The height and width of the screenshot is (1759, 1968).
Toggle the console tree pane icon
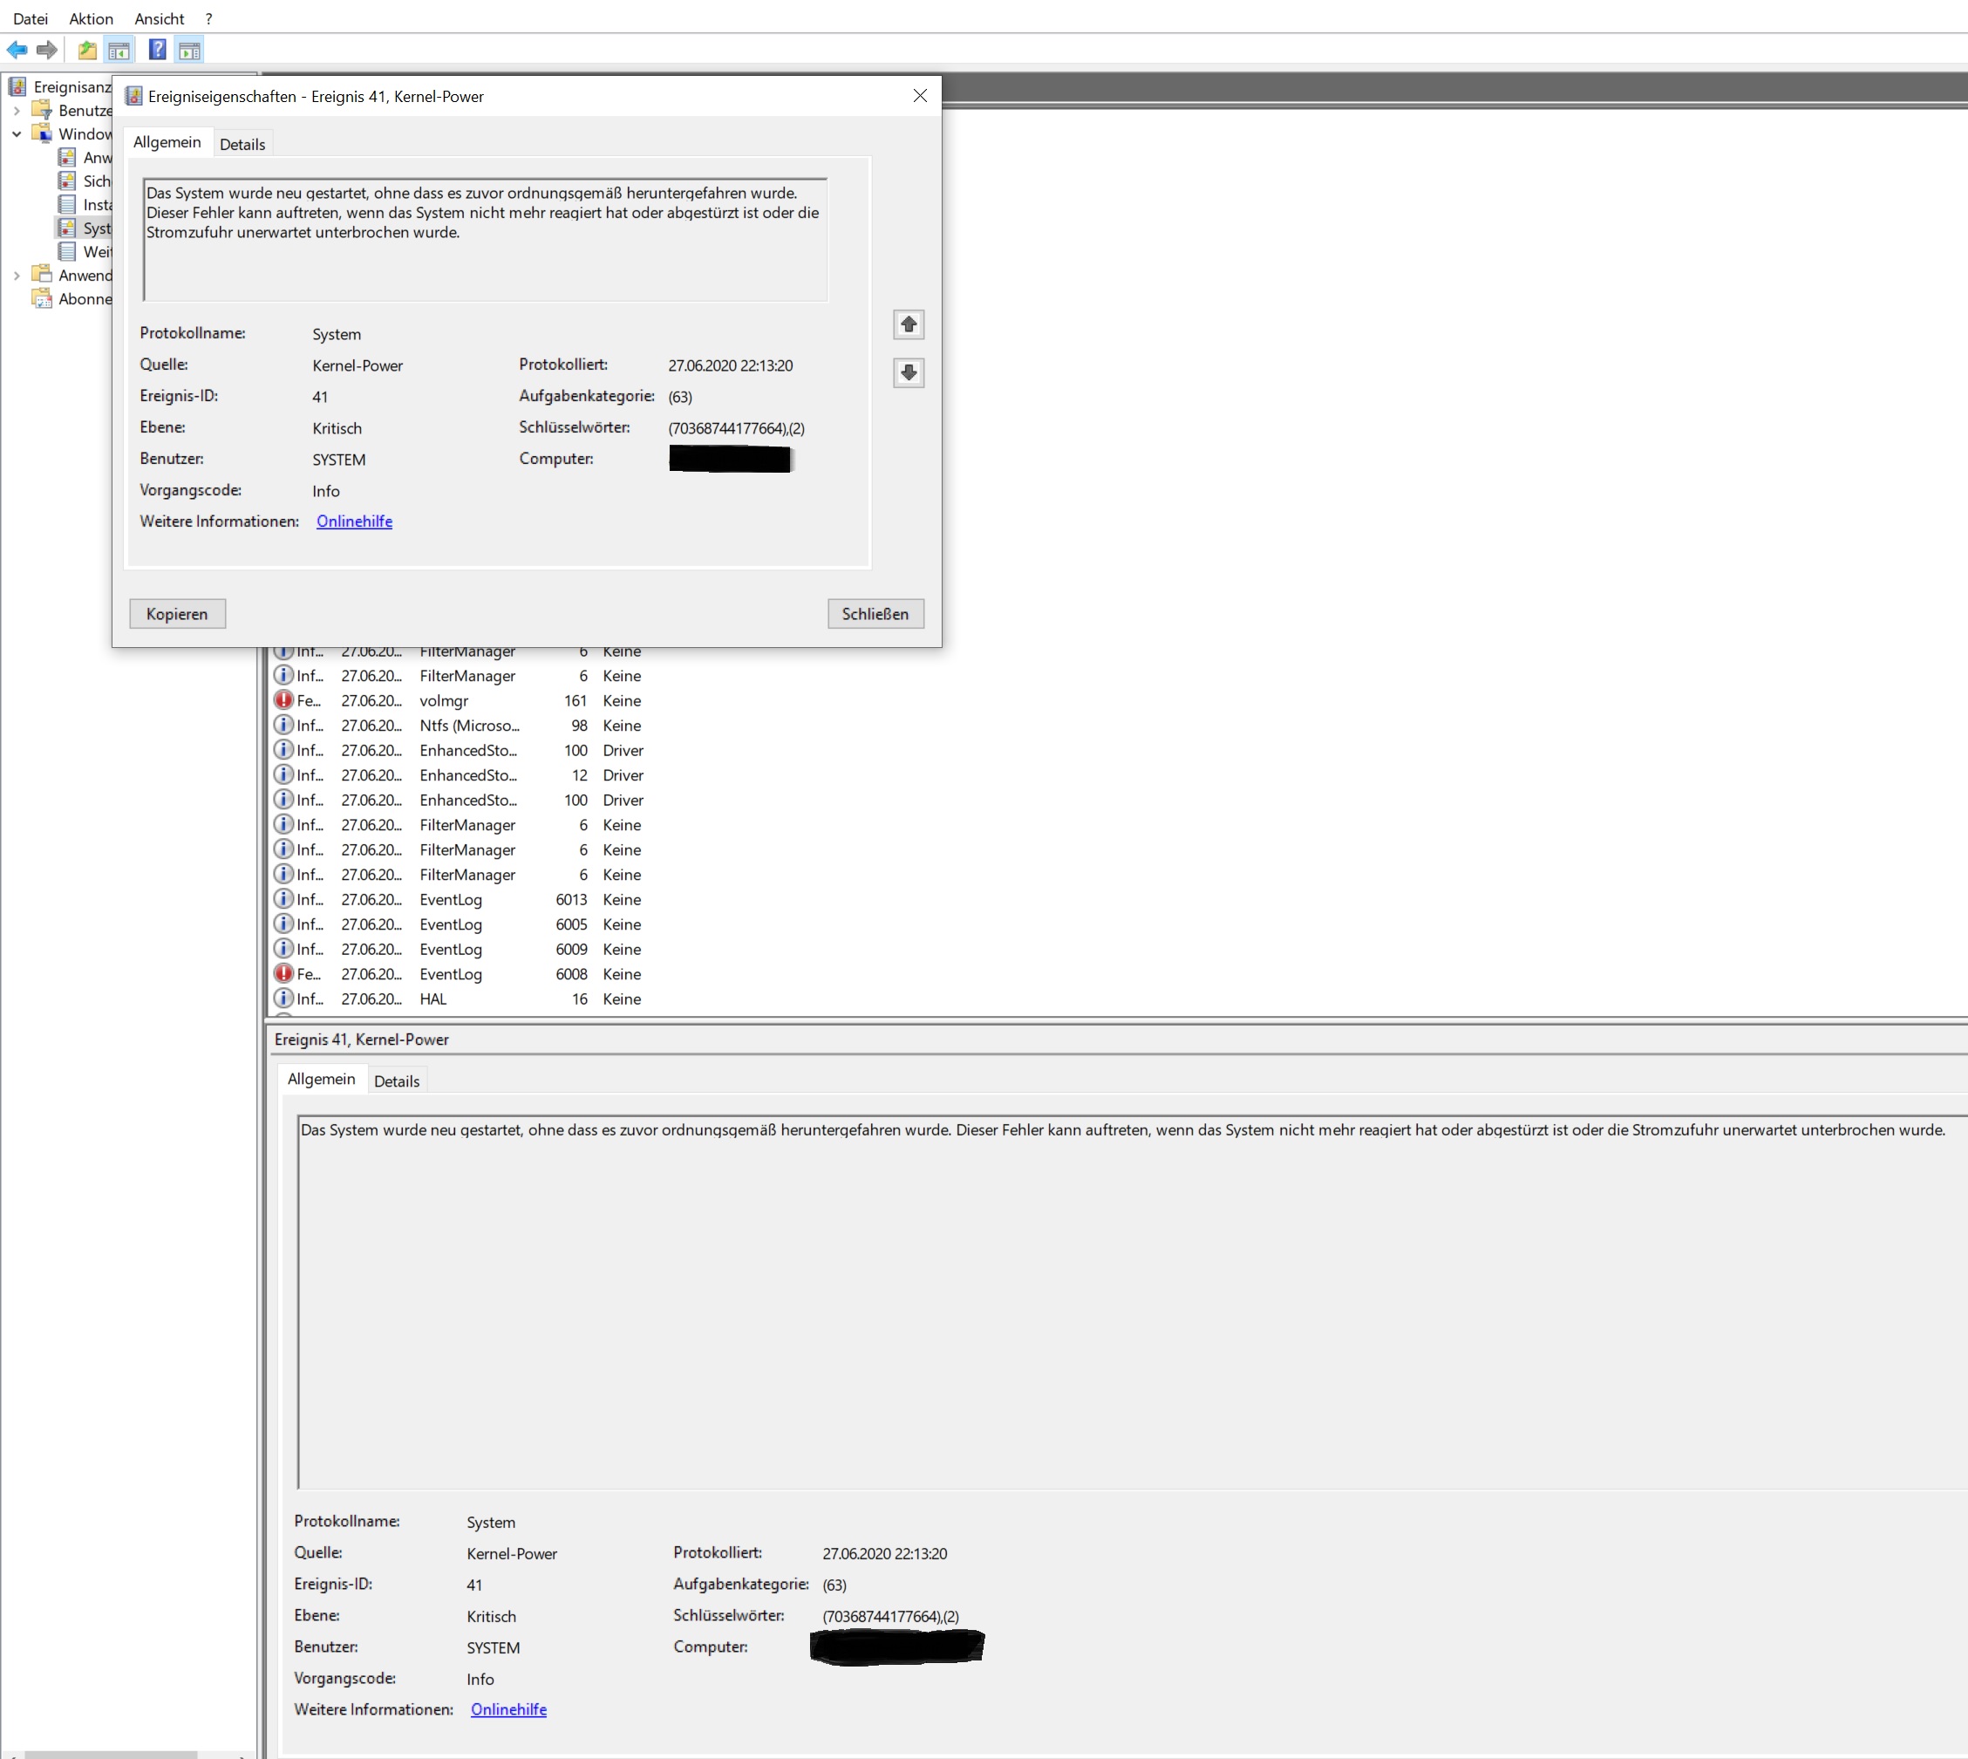tap(119, 51)
